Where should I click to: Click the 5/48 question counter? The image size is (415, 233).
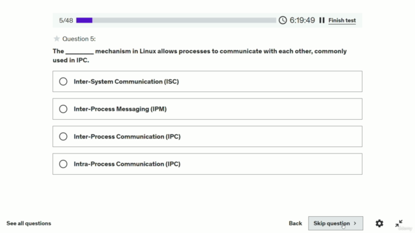(66, 20)
